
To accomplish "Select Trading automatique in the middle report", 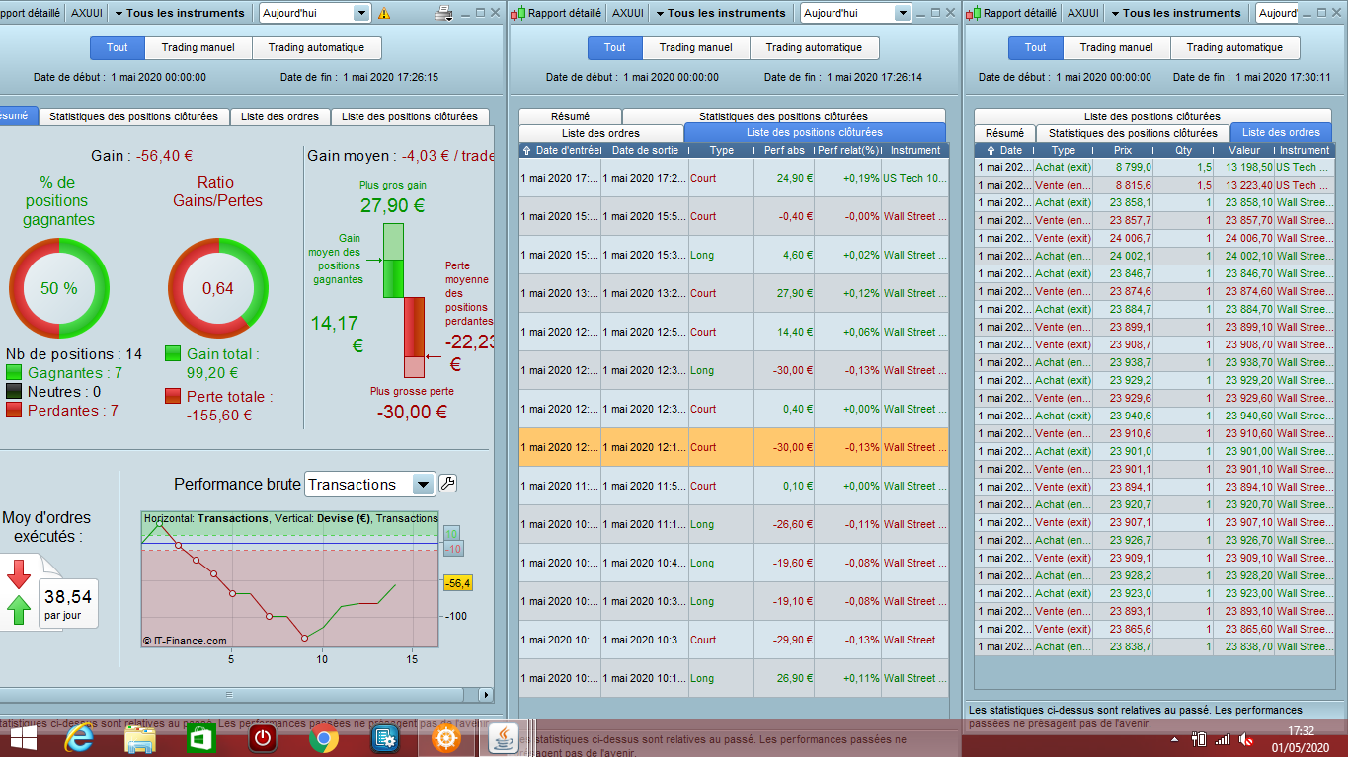I will 815,47.
